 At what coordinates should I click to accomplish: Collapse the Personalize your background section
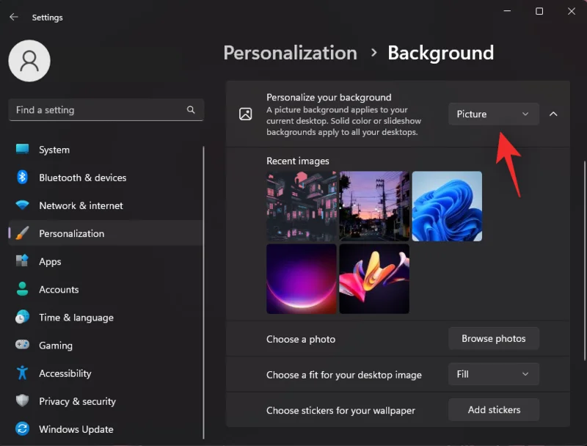tap(553, 114)
